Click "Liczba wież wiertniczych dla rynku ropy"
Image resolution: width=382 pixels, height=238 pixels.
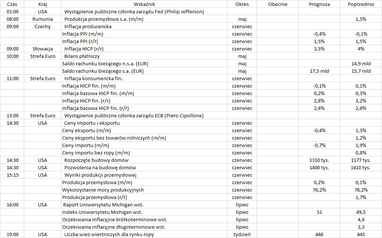109,235
